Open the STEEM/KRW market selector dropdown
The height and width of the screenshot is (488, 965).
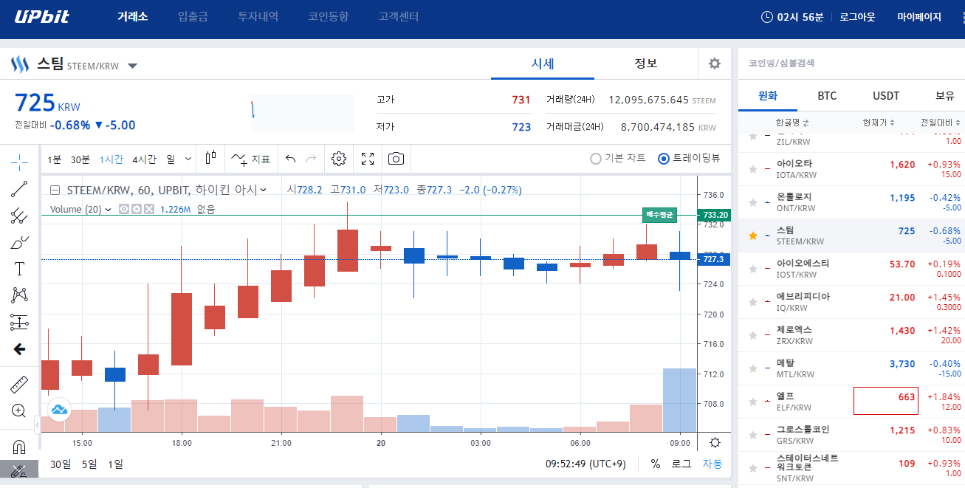[x=132, y=66]
